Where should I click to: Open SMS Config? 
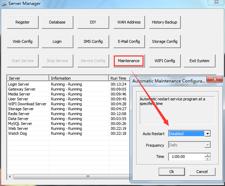(93, 41)
